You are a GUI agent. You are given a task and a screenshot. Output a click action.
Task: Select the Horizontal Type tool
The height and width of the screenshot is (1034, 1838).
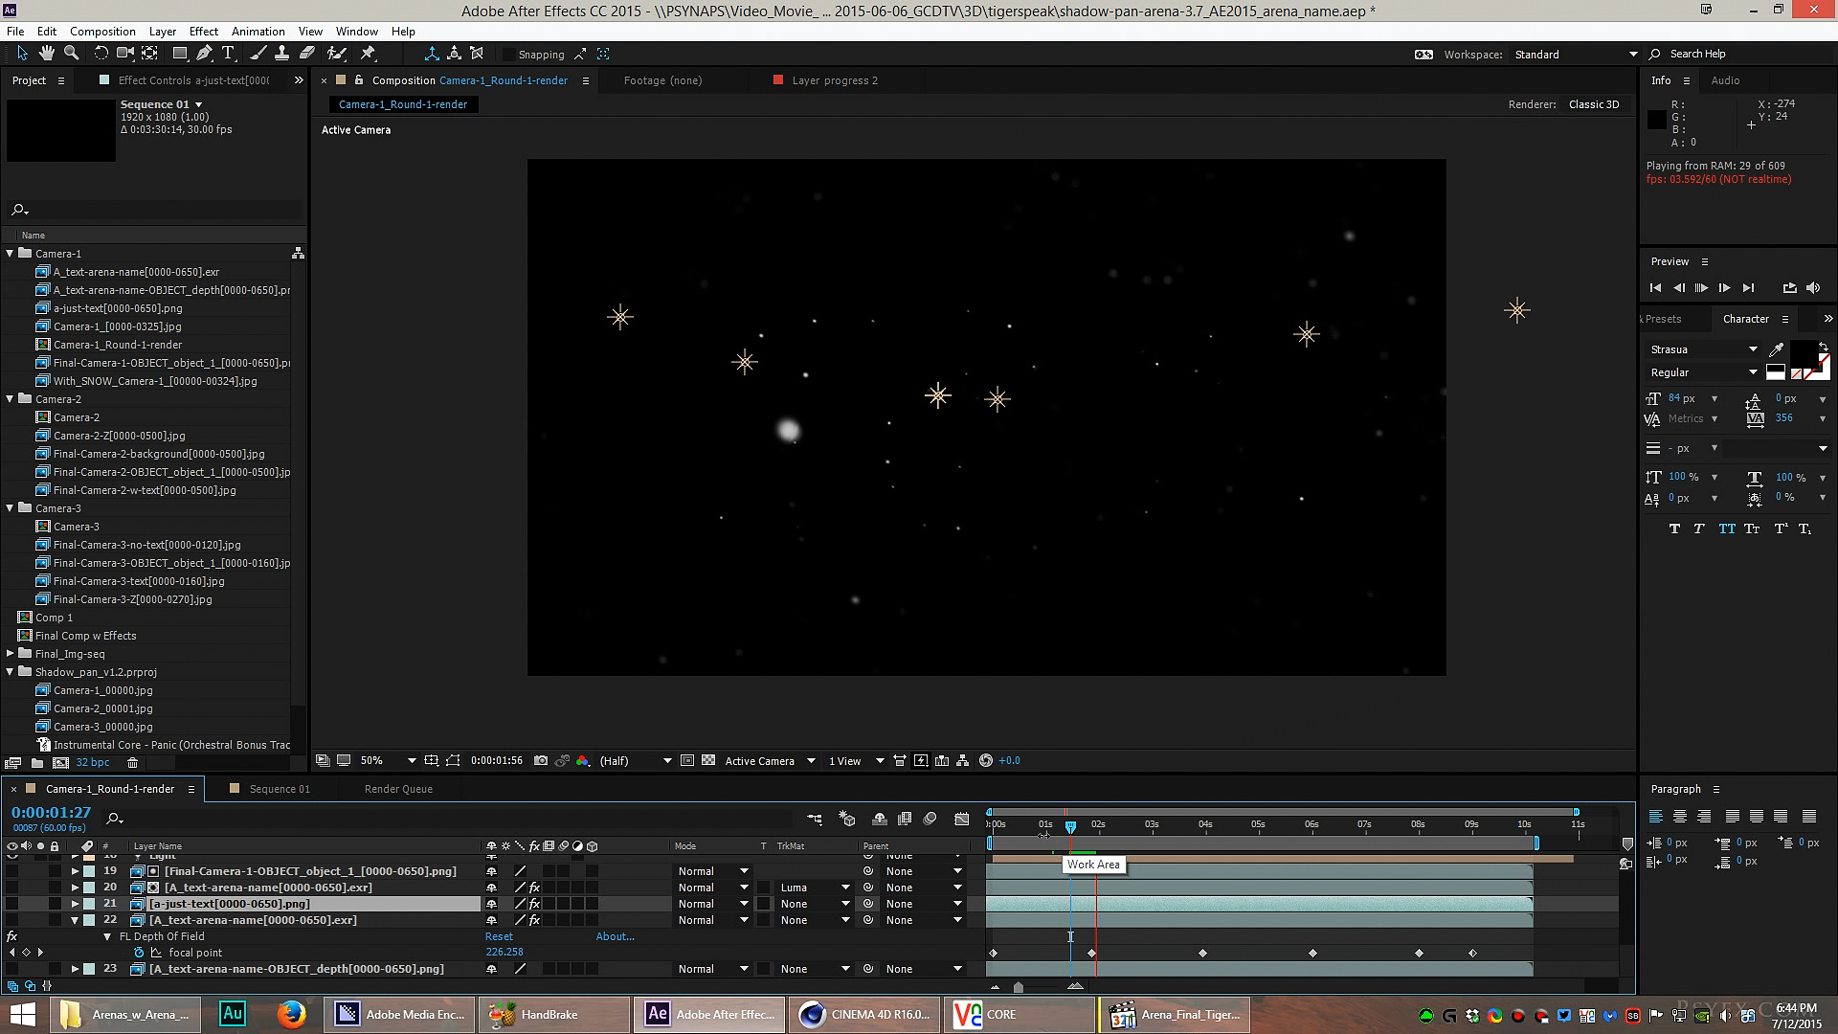point(228,54)
